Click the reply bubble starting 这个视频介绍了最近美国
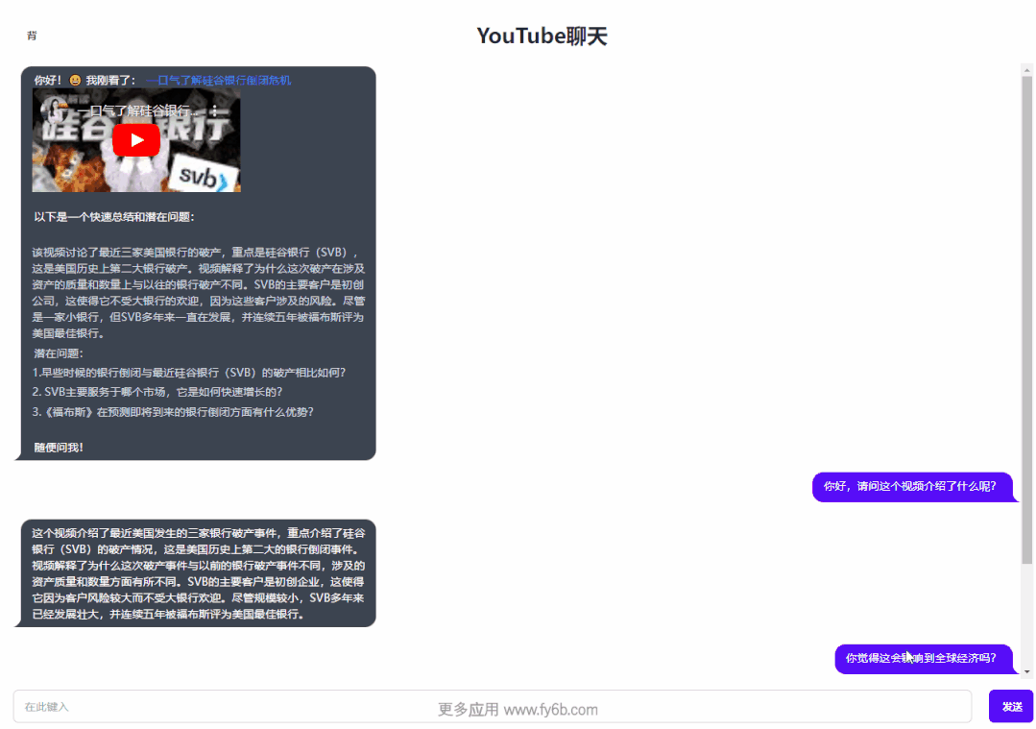 pos(198,573)
